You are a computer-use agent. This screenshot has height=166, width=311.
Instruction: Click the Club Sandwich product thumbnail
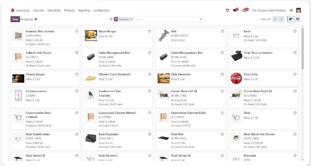[164, 78]
